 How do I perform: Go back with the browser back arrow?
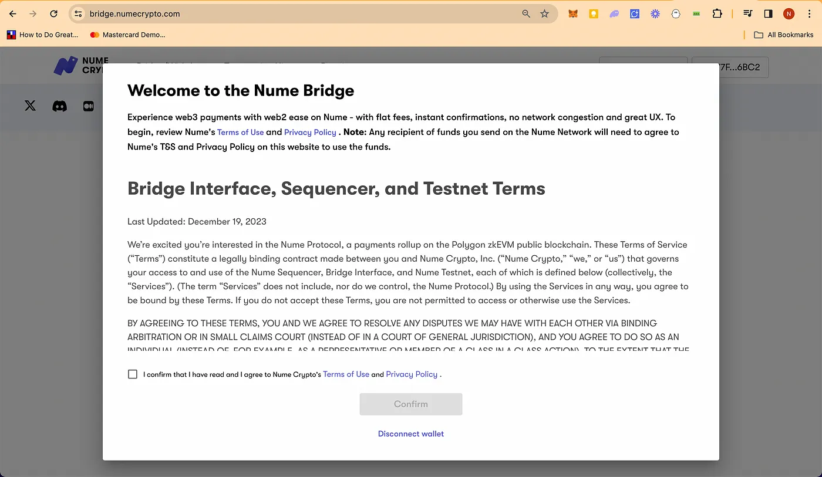pyautogui.click(x=13, y=13)
